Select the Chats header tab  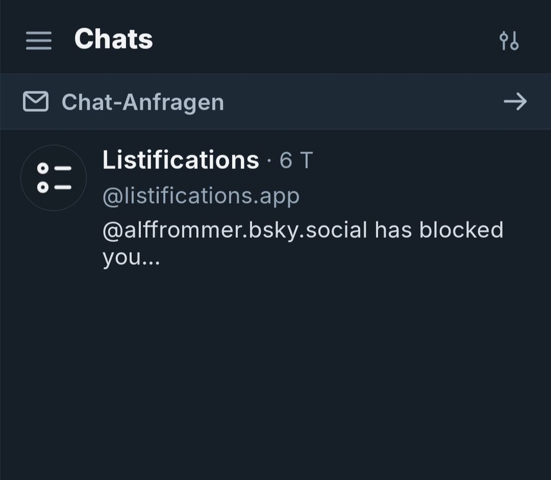[x=114, y=39]
